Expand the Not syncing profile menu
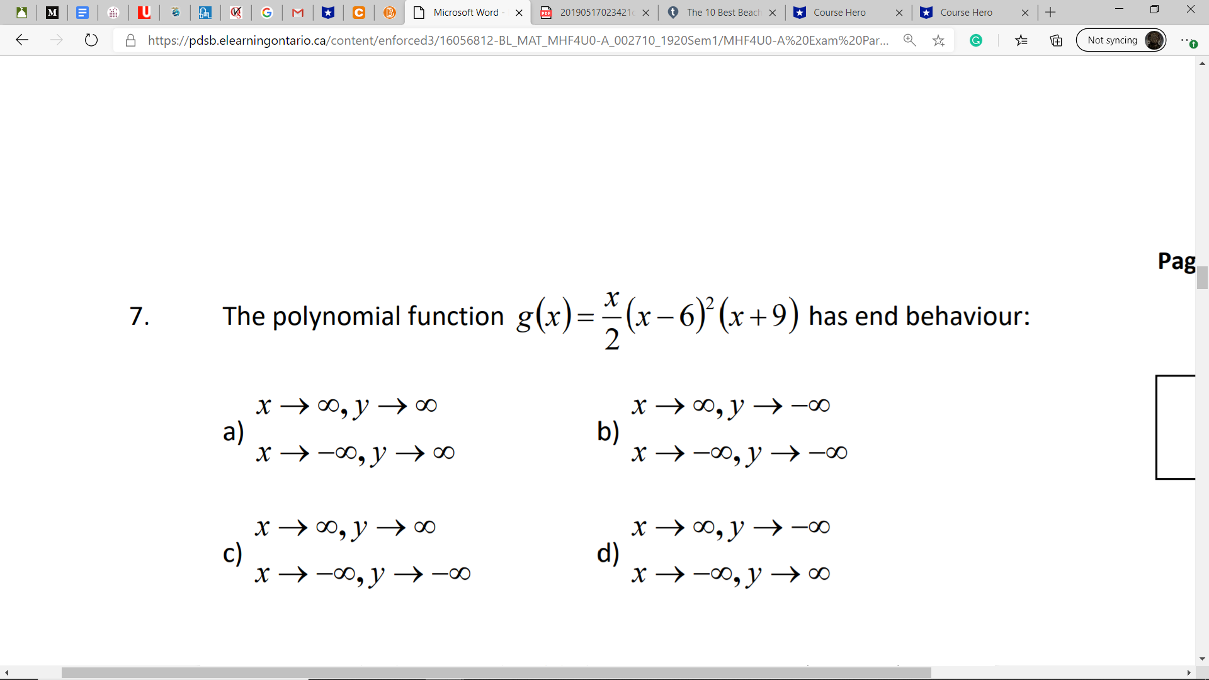 [x=1121, y=40]
